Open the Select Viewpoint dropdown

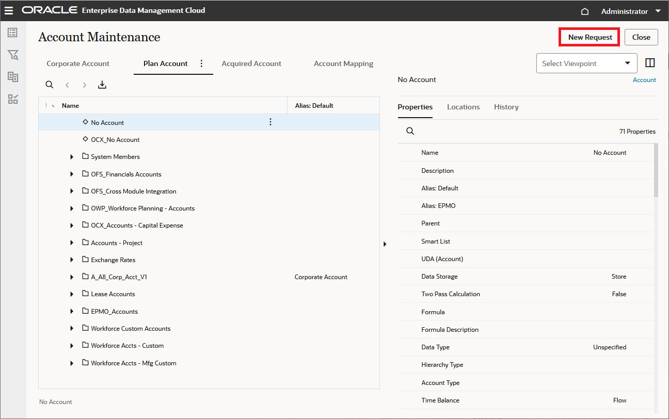click(587, 63)
